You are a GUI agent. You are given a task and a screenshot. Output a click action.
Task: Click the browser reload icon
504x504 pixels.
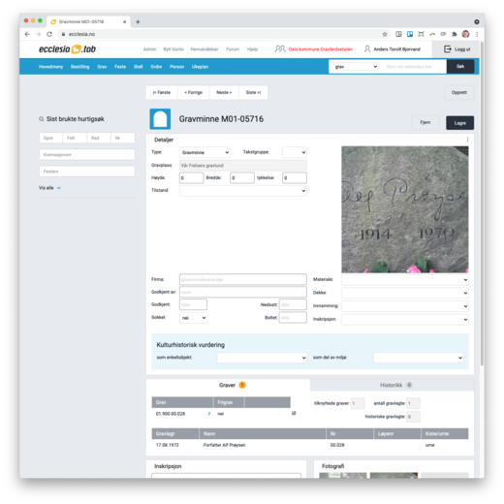tap(49, 34)
